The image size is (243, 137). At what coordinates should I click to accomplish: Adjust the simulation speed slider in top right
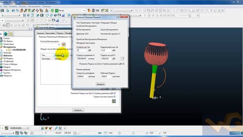[x=190, y=15]
